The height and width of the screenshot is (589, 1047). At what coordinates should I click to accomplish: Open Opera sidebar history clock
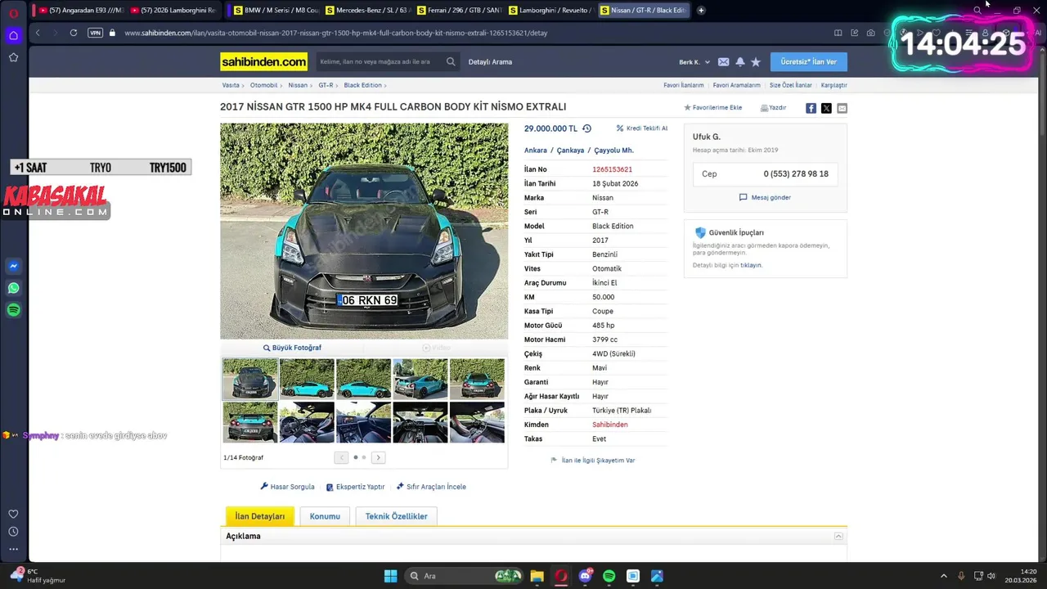(x=13, y=532)
